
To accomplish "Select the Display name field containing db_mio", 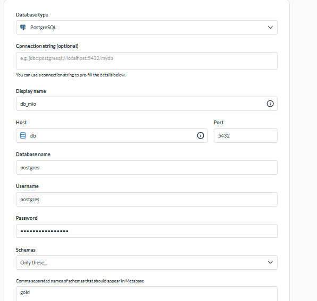I will 147,104.
